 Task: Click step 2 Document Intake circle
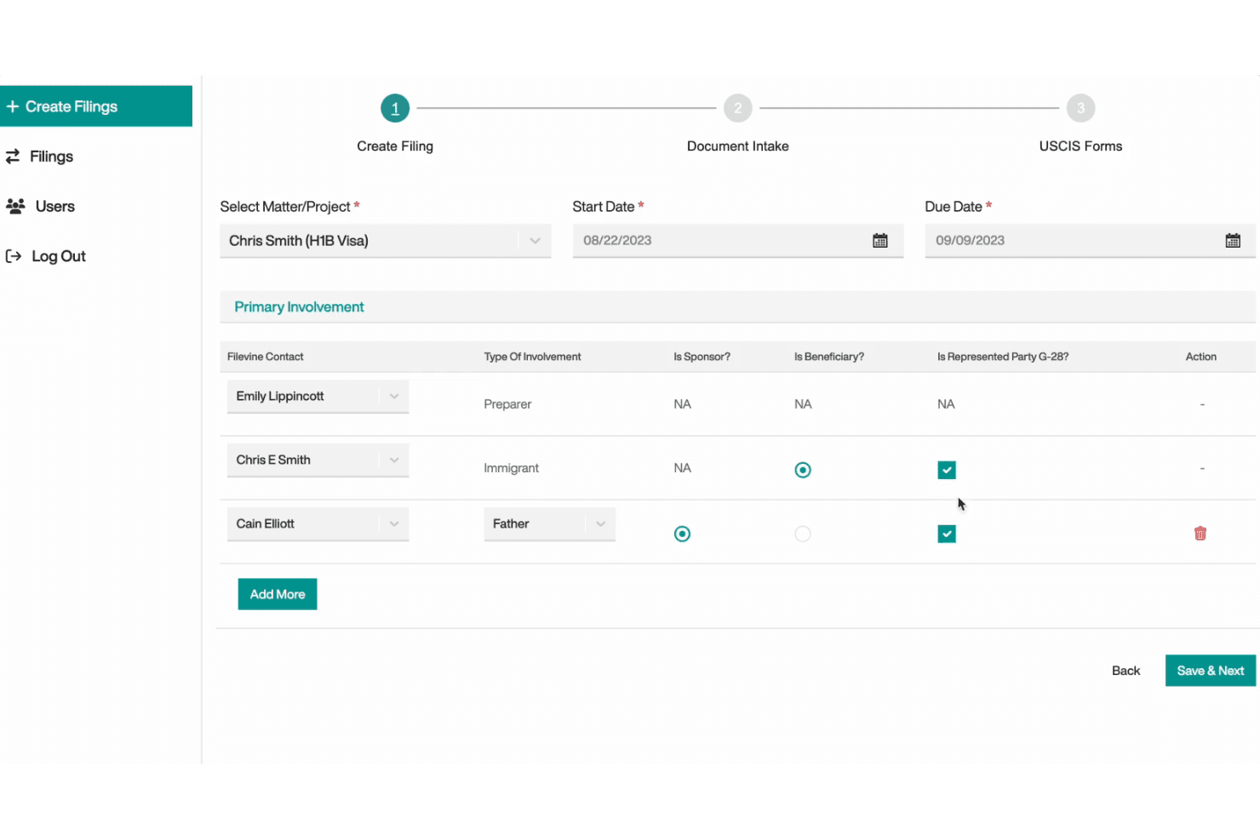pos(738,108)
